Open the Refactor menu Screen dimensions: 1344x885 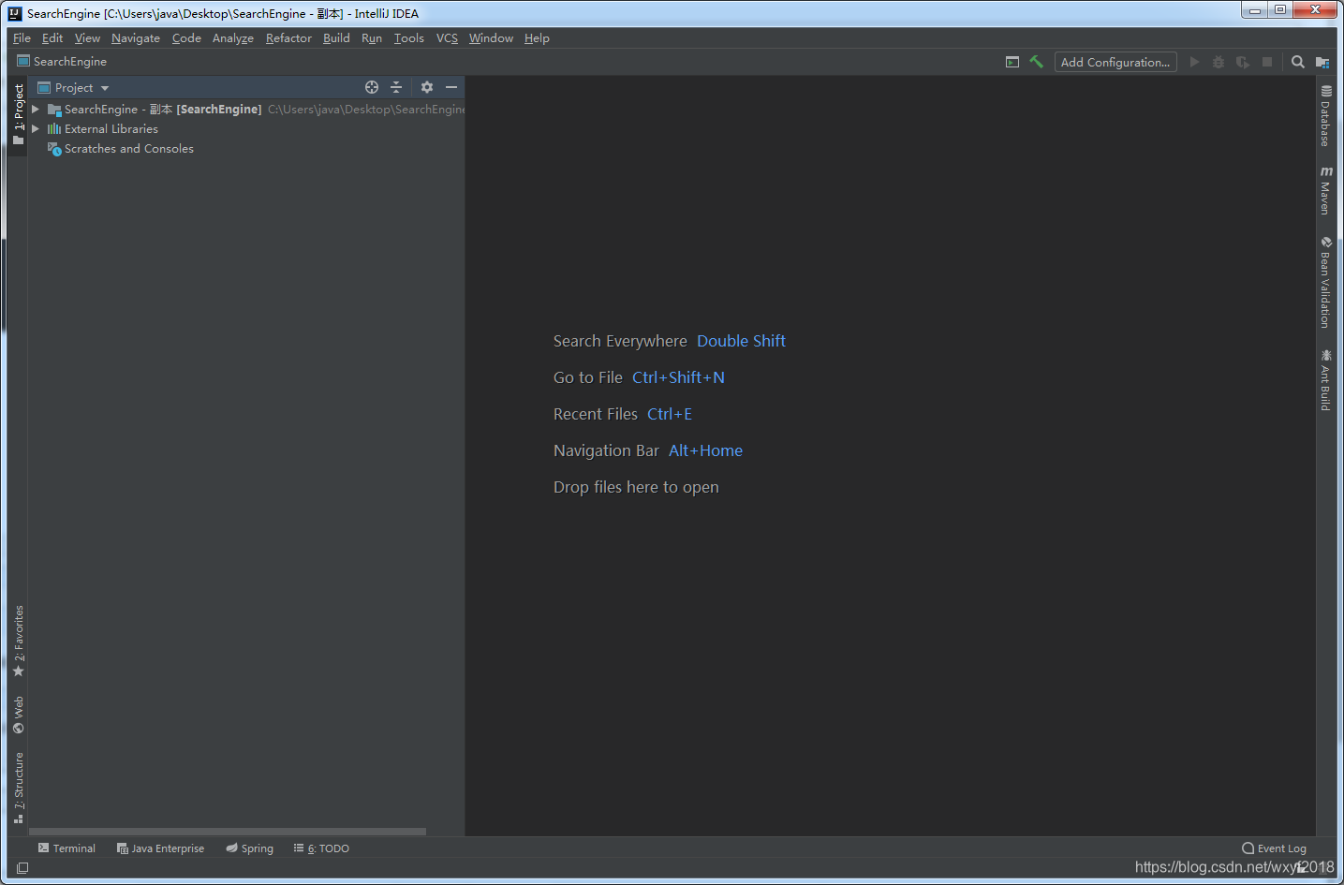pyautogui.click(x=288, y=38)
